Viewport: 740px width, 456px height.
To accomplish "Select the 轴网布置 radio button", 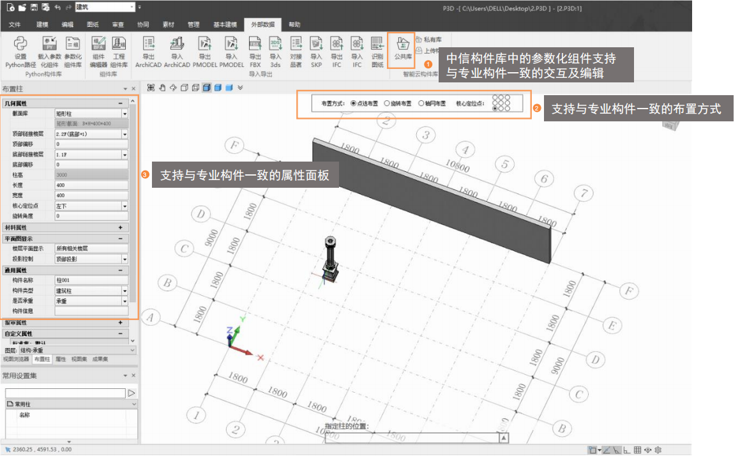I will [x=421, y=103].
